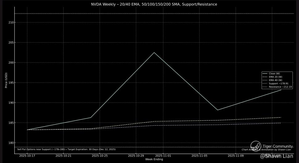Screen dimensions: 299x163
Task: Click the 2025-11-05 date label
Action: [x=200, y=156]
